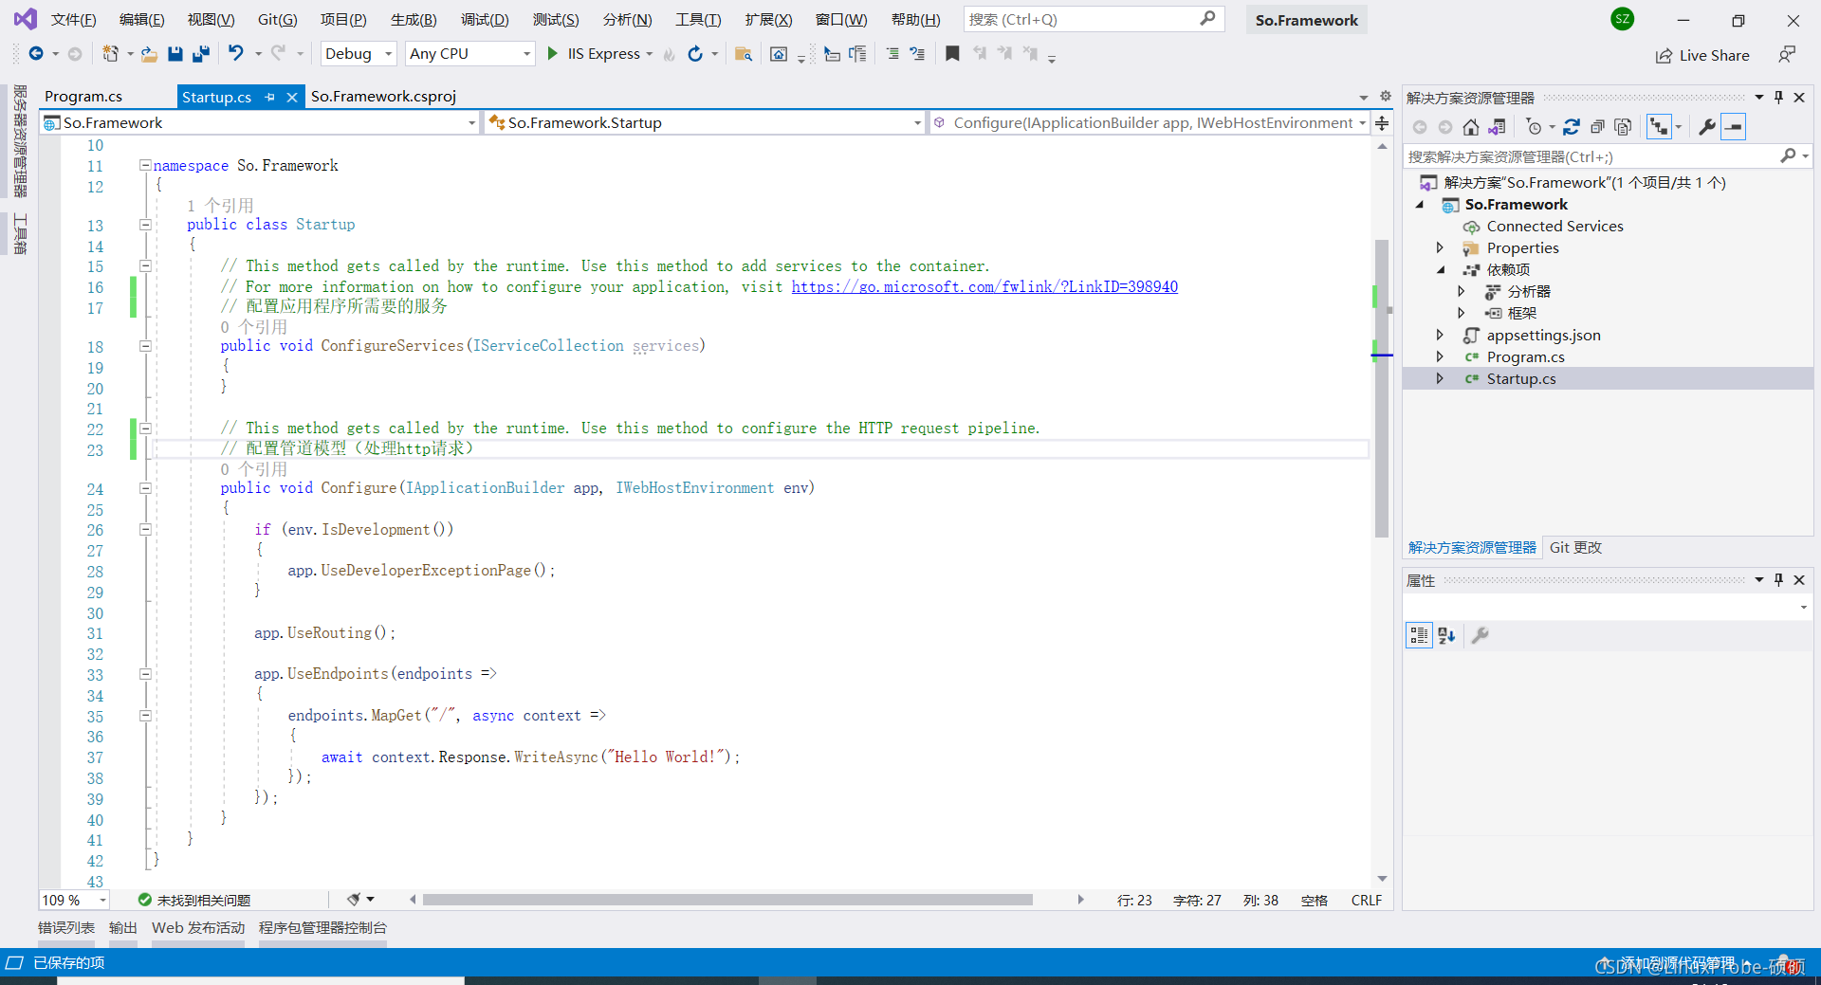Image resolution: width=1821 pixels, height=985 pixels.
Task: Expand appsettings.json node
Action: coord(1440,335)
